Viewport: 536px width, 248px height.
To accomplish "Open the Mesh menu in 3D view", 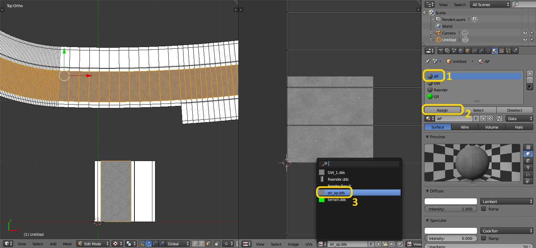I will (x=67, y=244).
